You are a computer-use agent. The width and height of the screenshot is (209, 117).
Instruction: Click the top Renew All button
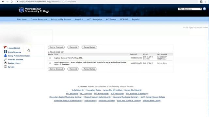click(x=73, y=47)
